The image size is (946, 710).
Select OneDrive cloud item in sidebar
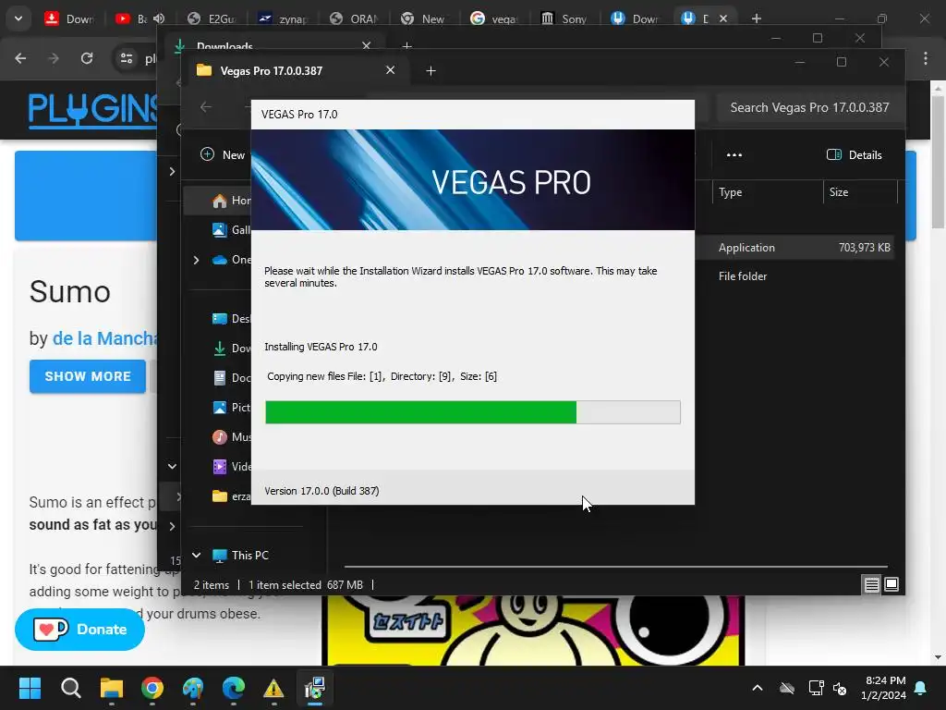pos(234,260)
